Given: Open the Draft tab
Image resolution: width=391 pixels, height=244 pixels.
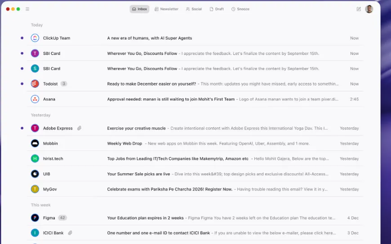Looking at the screenshot, I should 217,9.
